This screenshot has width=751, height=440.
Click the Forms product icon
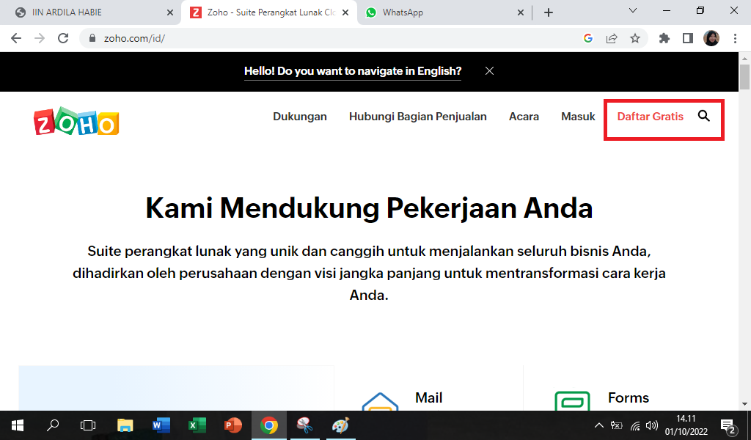click(572, 401)
